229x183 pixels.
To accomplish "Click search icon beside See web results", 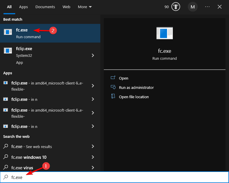I will (6, 146).
